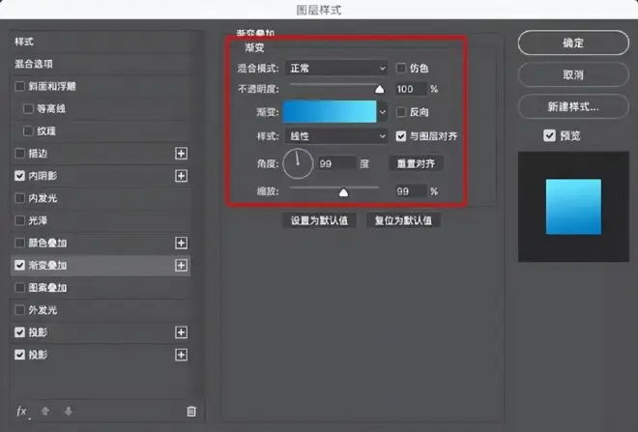Screen dimensions: 638x432
Task: Enable 图案叠加 checkbox
Action: pyautogui.click(x=19, y=288)
